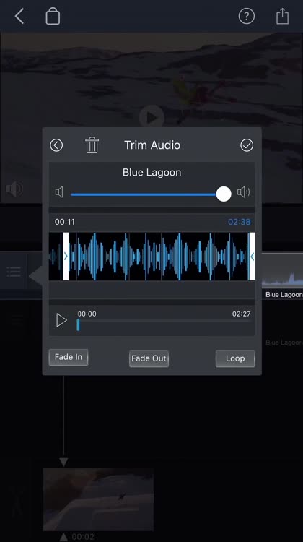The width and height of the screenshot is (303, 542).
Task: Tap Blue Lagoon audio track in timeline
Action: (282, 275)
